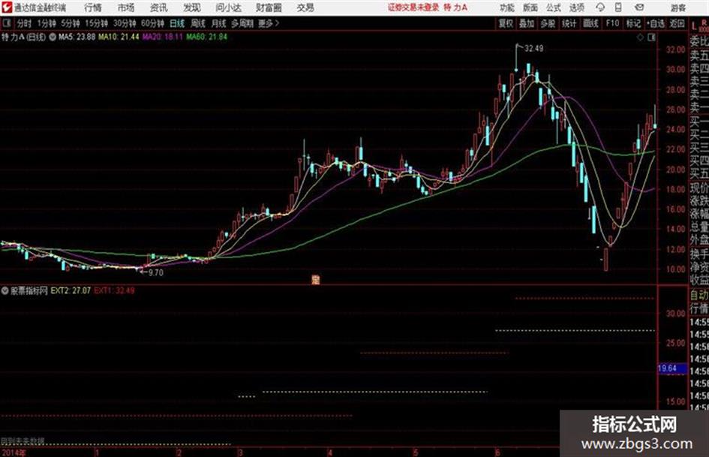This screenshot has height=457, width=709.
Task: Switch to the 周线 weekly period
Action: pos(198,23)
